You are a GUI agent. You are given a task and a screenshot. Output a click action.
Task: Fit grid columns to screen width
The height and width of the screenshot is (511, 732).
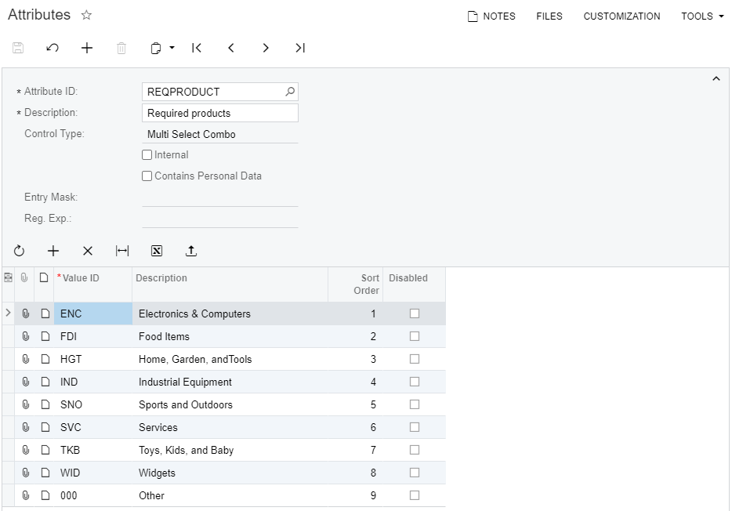click(122, 251)
